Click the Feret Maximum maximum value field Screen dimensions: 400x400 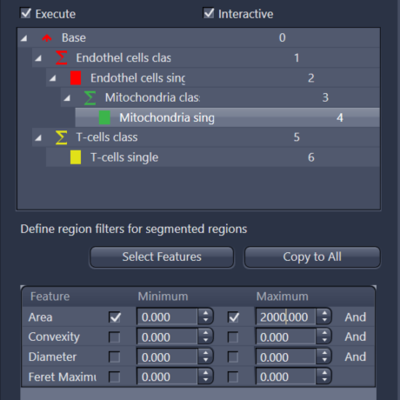click(x=285, y=377)
